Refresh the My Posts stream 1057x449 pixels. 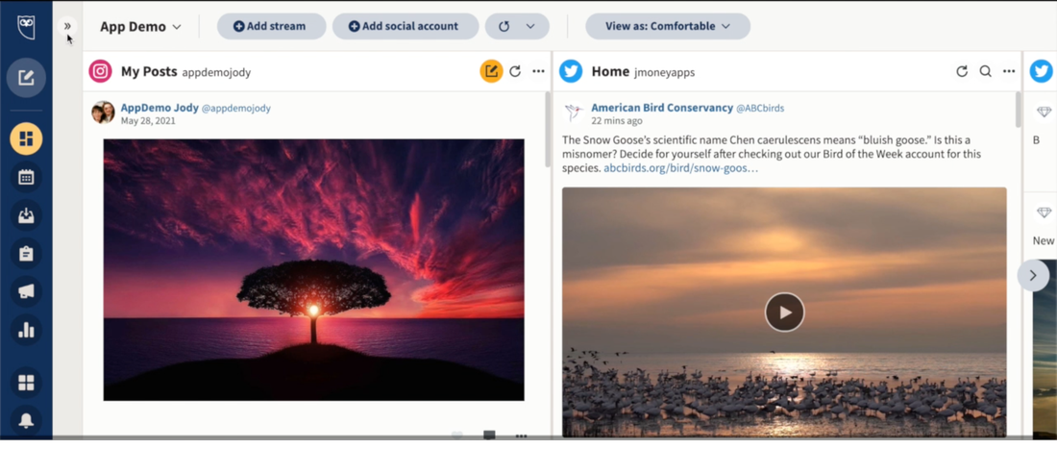(x=515, y=71)
